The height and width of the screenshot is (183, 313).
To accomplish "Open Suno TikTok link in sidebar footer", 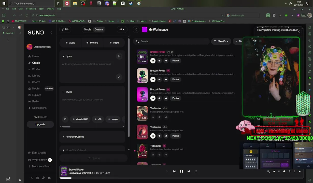I will tap(43, 178).
